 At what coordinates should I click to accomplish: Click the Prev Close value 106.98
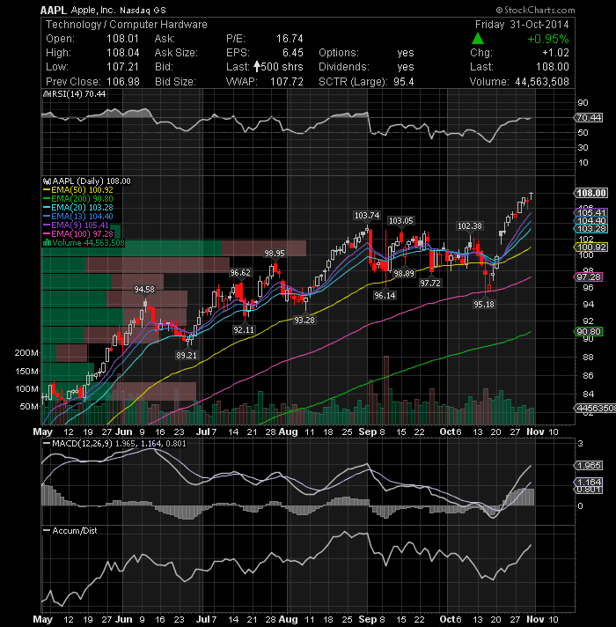(122, 82)
